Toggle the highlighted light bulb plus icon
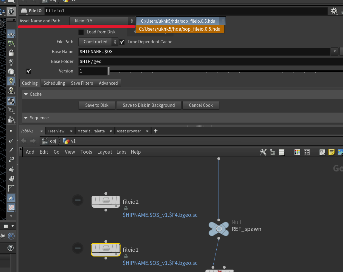343x272 pixels. [x=11, y=81]
